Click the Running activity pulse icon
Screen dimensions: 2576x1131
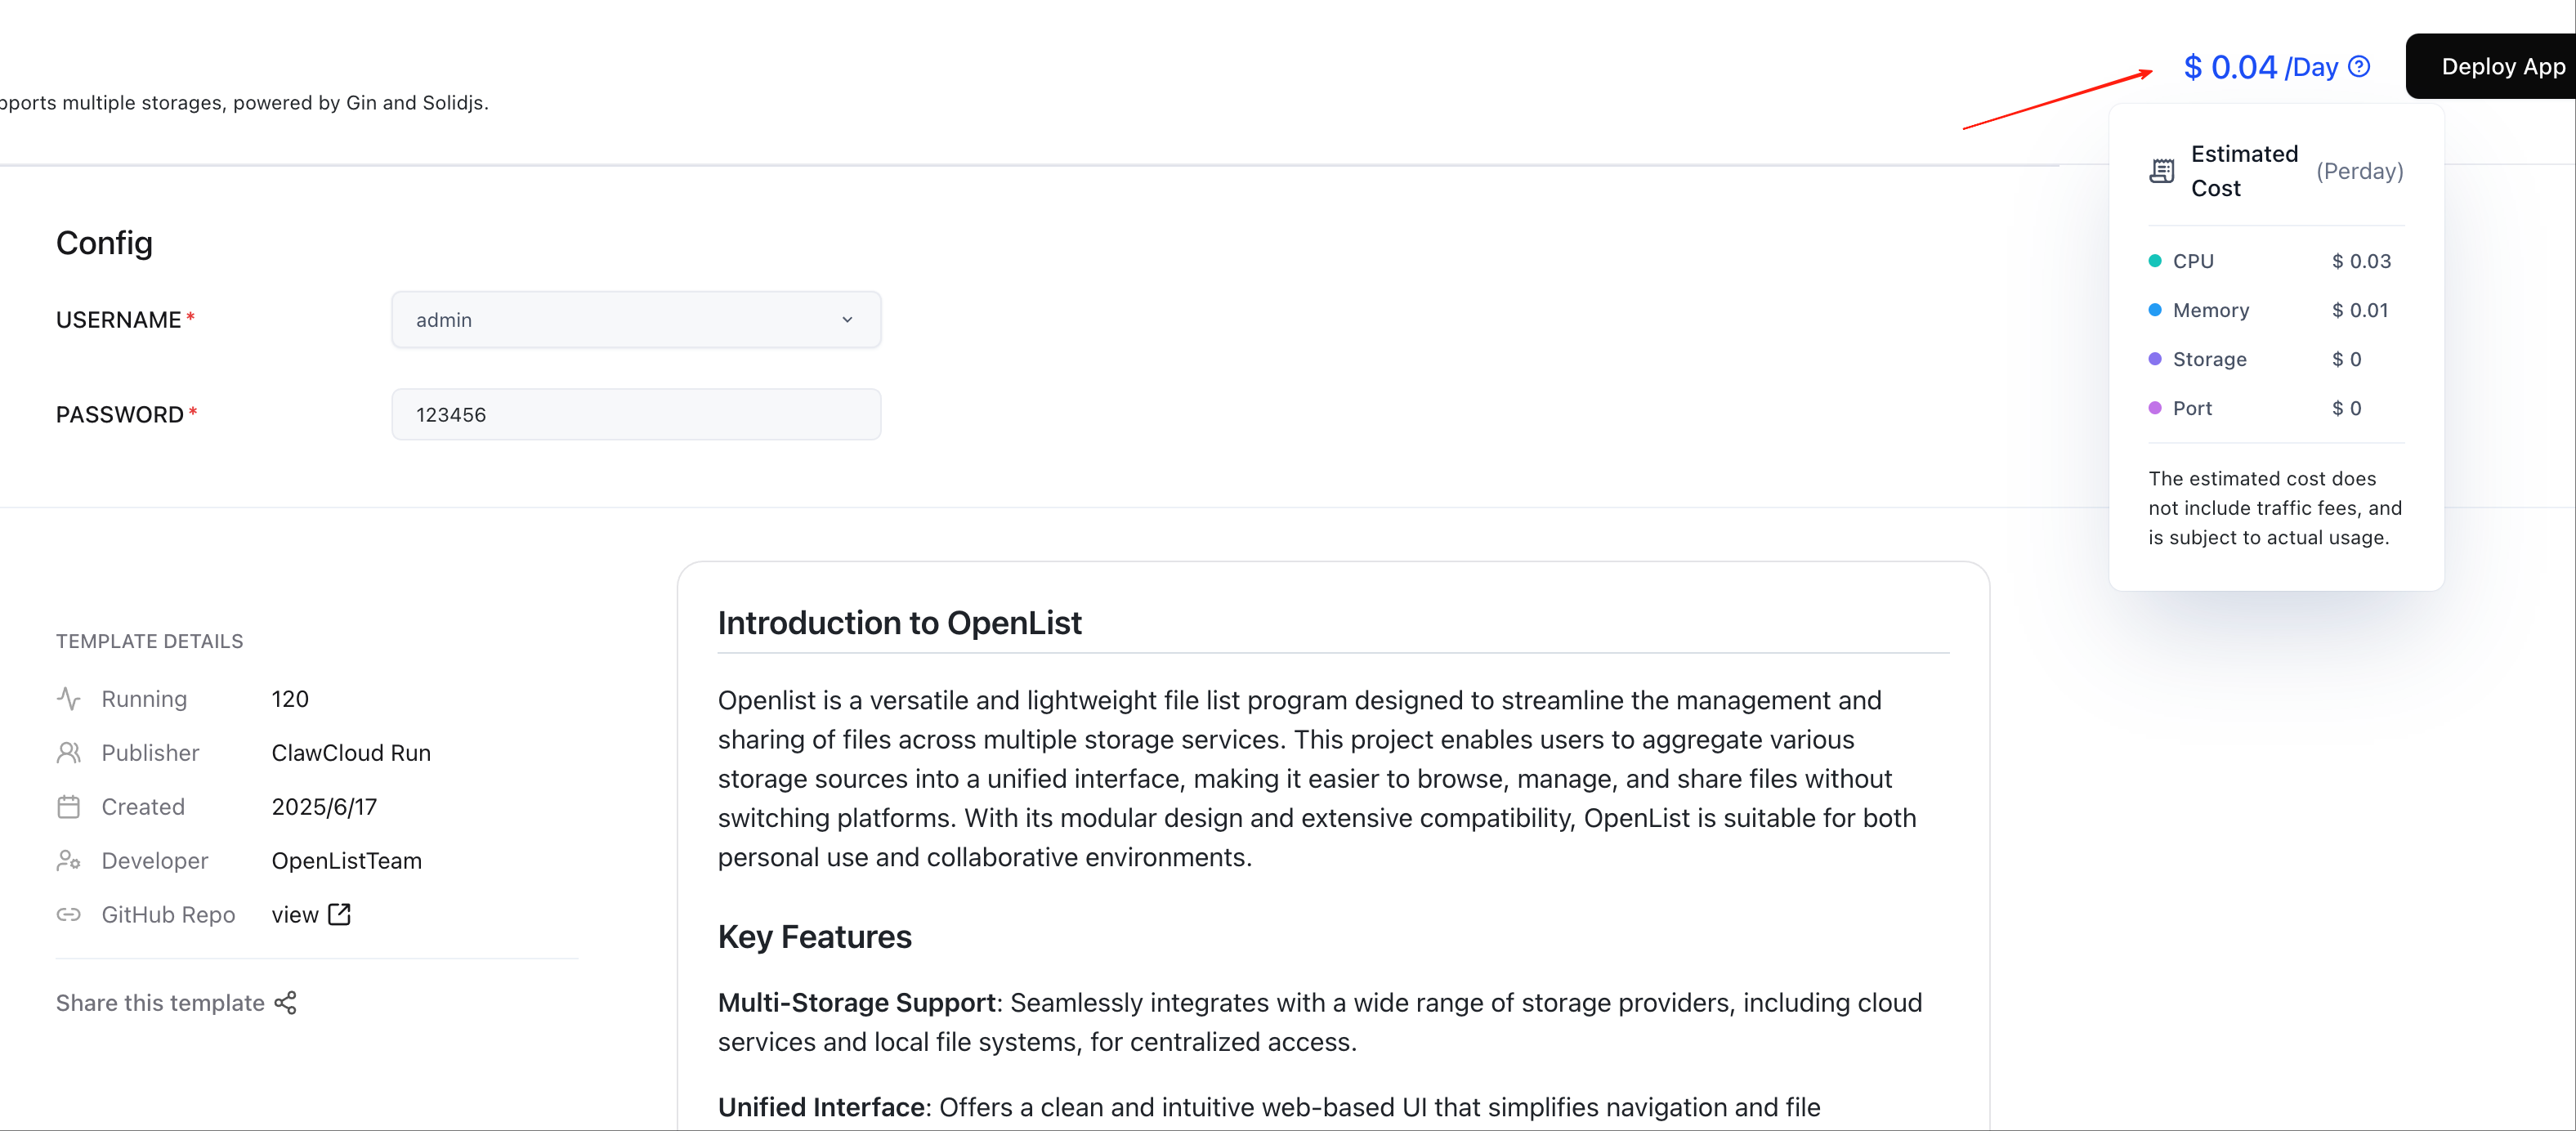69,699
